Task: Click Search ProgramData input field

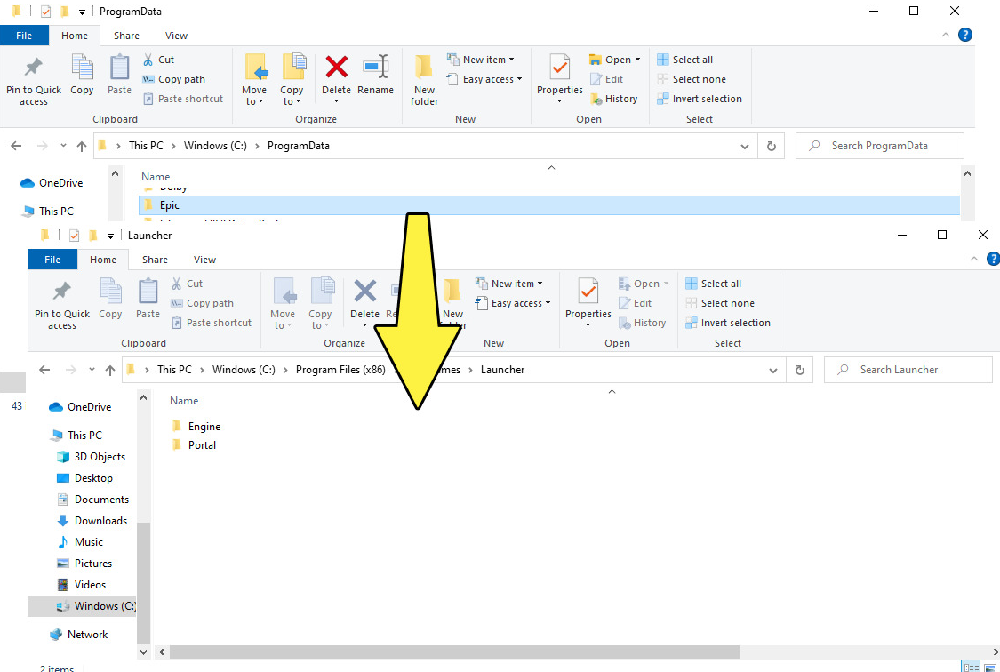Action: 879,146
